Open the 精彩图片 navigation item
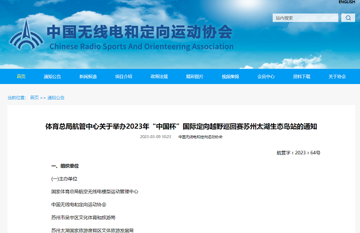 coord(194,76)
